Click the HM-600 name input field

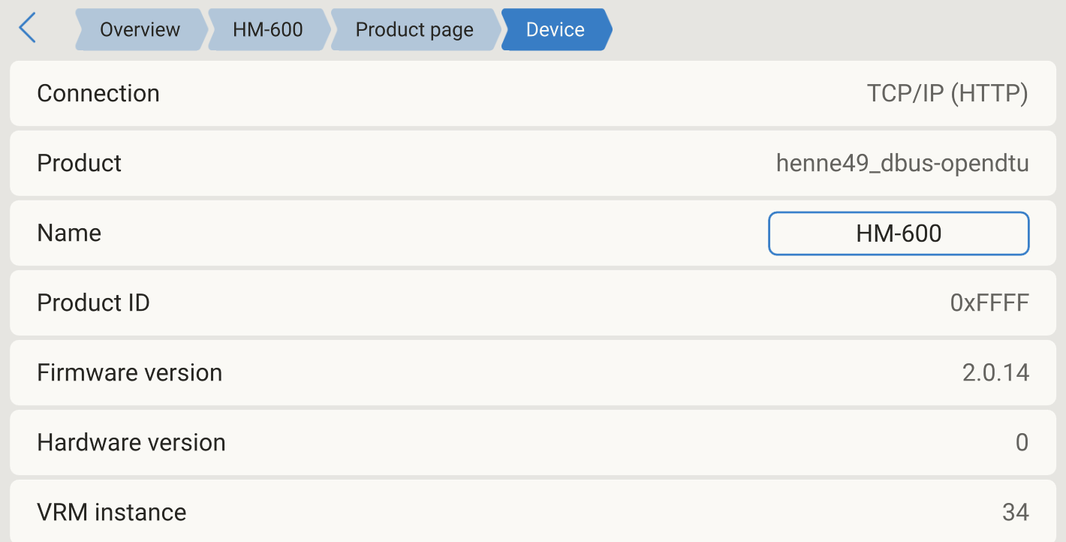click(x=898, y=233)
